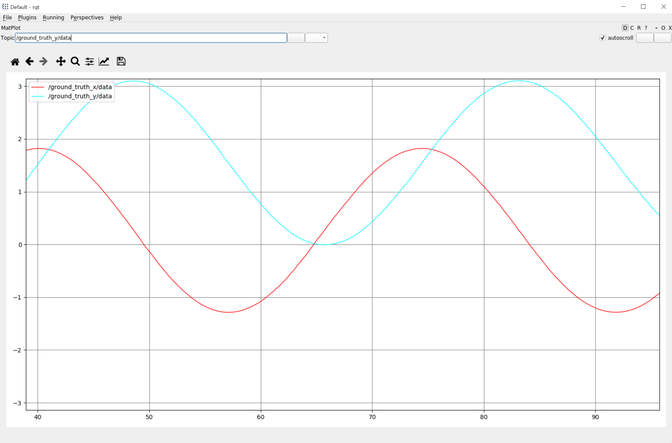Open the Plugins menu
The width and height of the screenshot is (672, 443).
pos(27,17)
